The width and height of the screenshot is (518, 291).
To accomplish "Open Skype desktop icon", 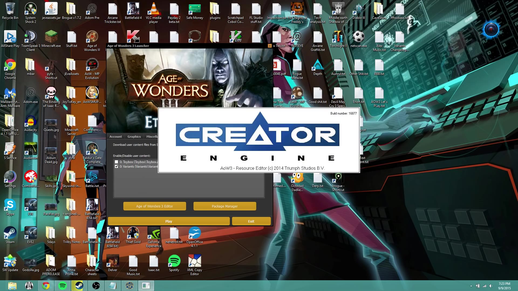I will [10, 207].
